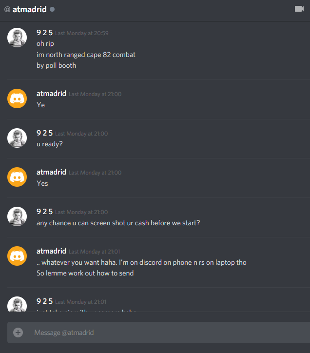Click 925 username above 'u ready?'

pyautogui.click(x=44, y=133)
